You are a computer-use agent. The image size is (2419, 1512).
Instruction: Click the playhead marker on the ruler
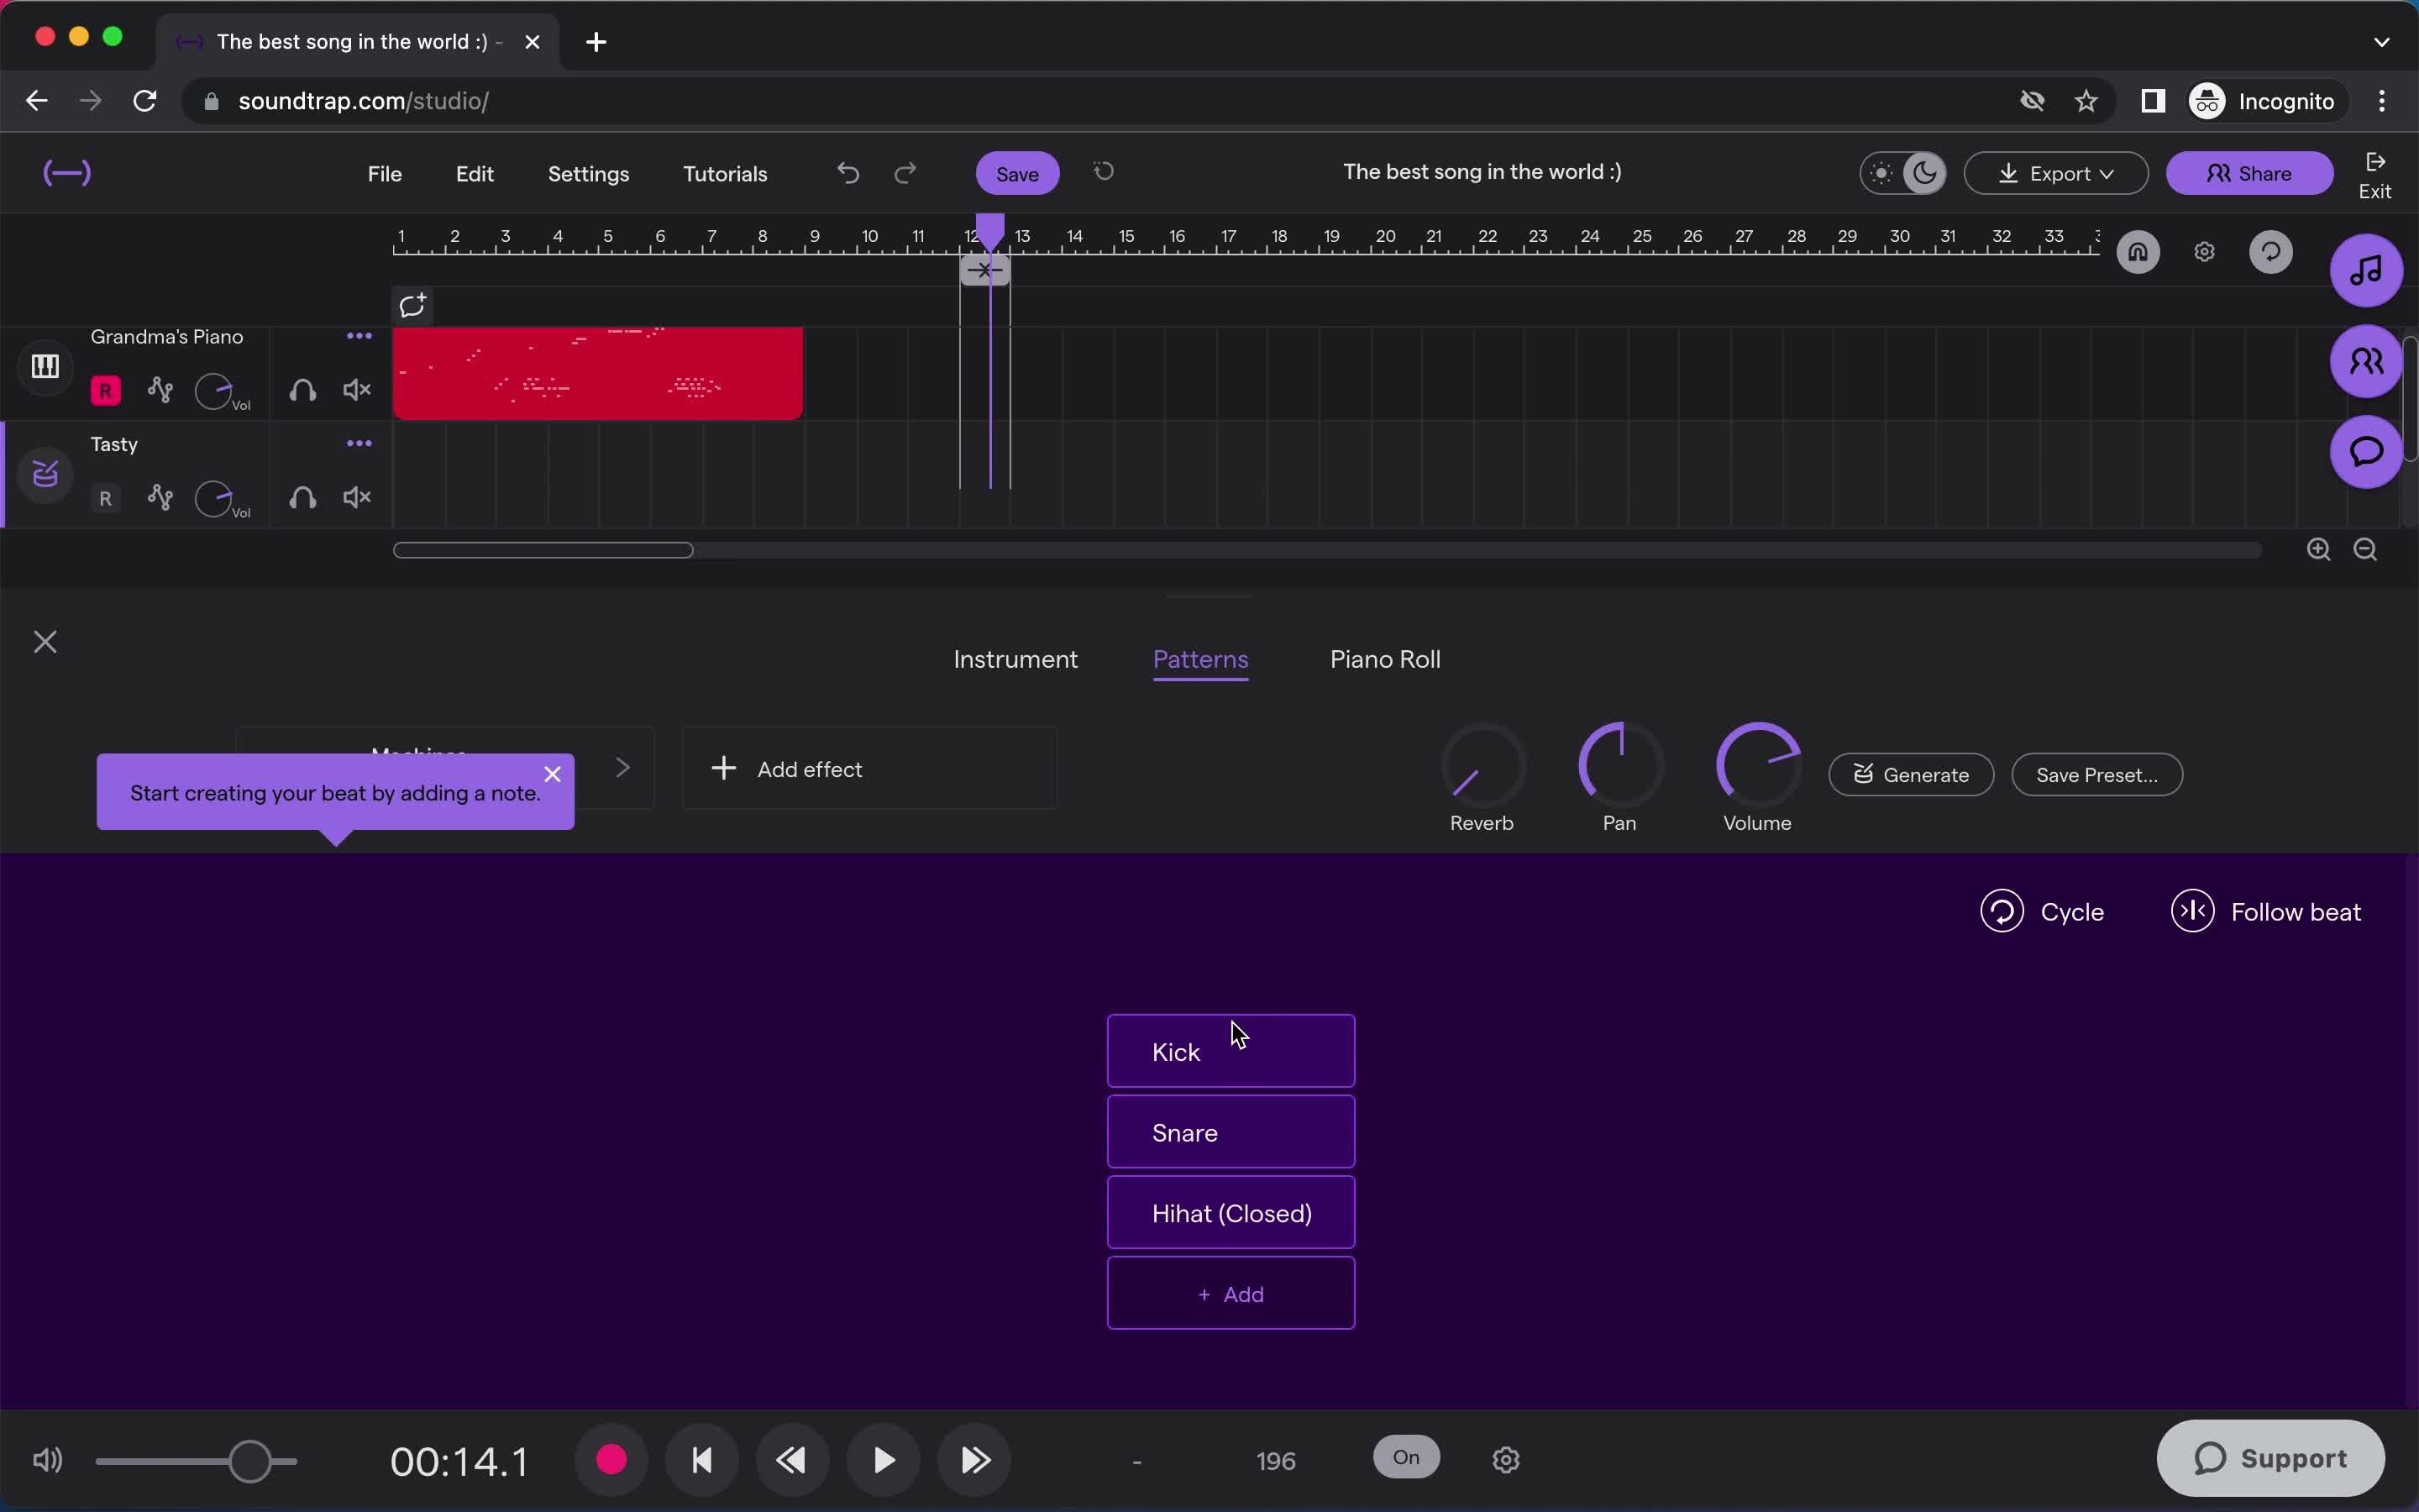point(989,232)
